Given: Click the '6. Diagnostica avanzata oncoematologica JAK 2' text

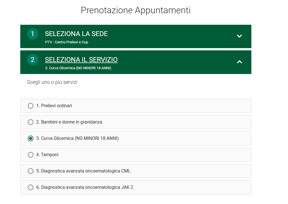Looking at the screenshot, I should [x=85, y=187].
